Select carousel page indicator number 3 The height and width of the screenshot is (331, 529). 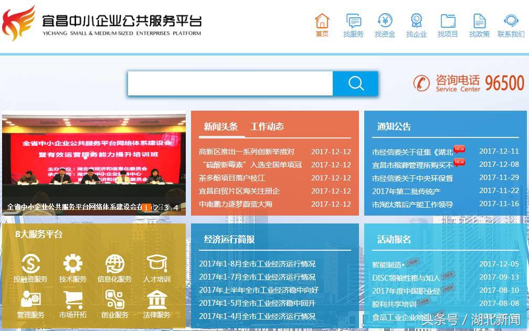tap(166, 207)
